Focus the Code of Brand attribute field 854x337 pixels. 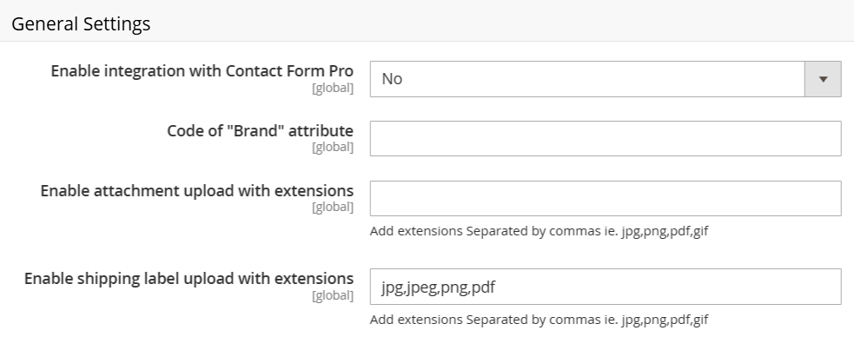[606, 138]
